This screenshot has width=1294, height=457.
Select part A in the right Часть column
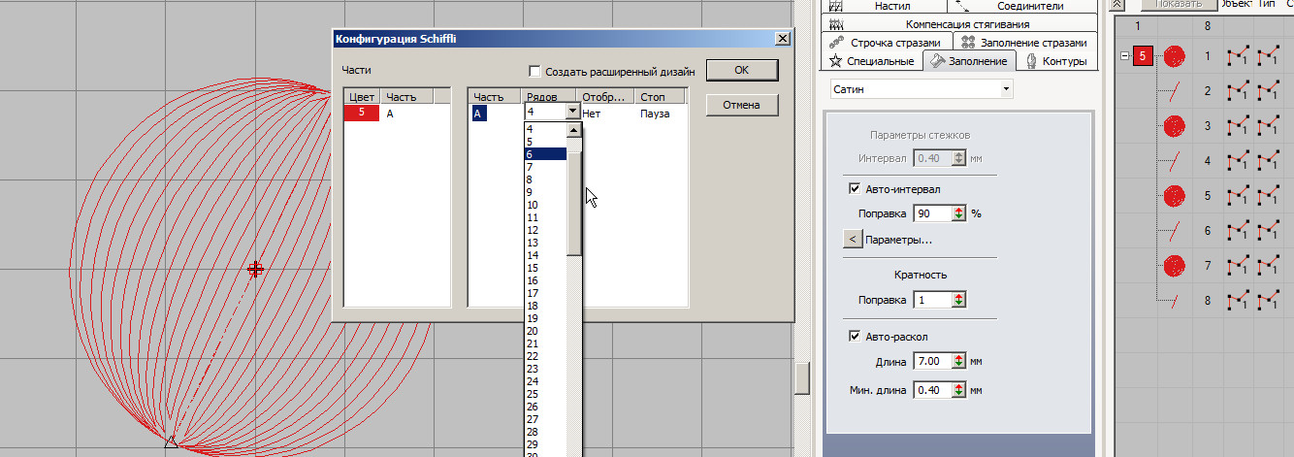point(478,114)
